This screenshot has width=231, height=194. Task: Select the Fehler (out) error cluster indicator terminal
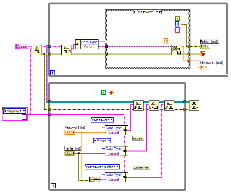pyautogui.click(x=205, y=46)
